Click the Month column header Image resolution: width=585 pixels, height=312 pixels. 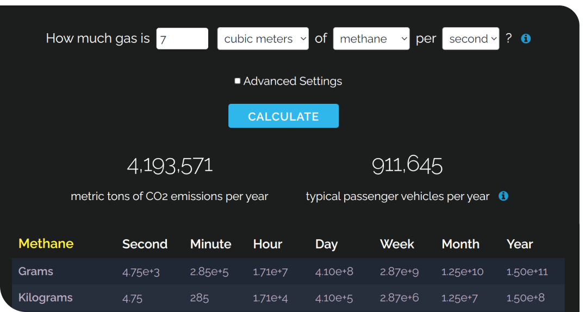coord(460,244)
